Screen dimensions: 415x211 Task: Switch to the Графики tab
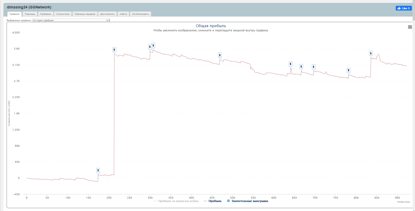[x=15, y=14]
